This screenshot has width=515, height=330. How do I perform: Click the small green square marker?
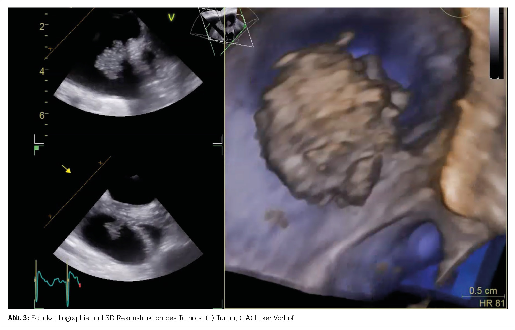coord(37,148)
